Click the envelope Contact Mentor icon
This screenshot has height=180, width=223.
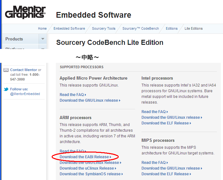coord(6,70)
